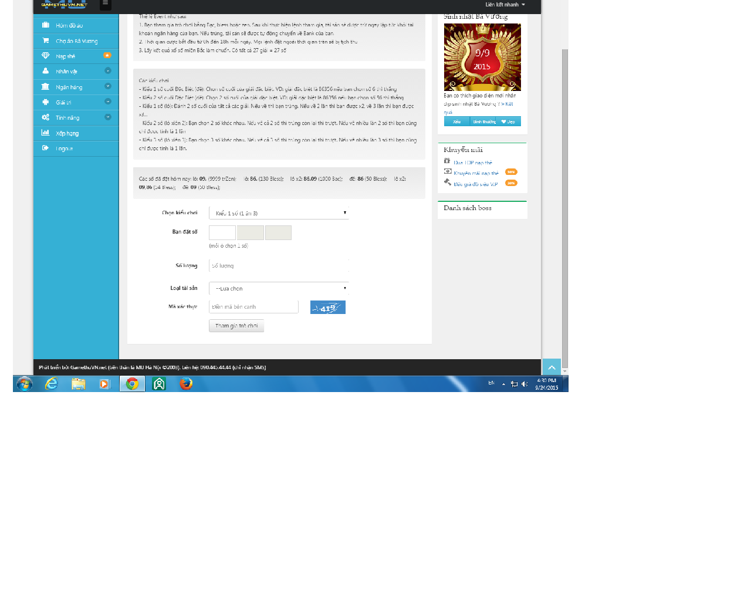This screenshot has height=601, width=751.
Task: Open Chợ ảo Bá Vương menu item
Action: [x=76, y=40]
